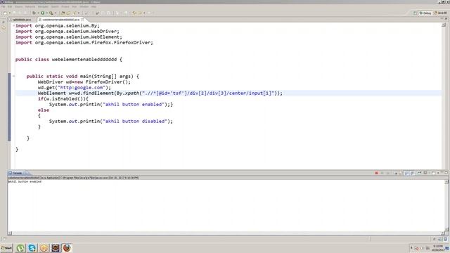Open the External Tools dropdown arrow
450x253 pixels.
pos(56,13)
